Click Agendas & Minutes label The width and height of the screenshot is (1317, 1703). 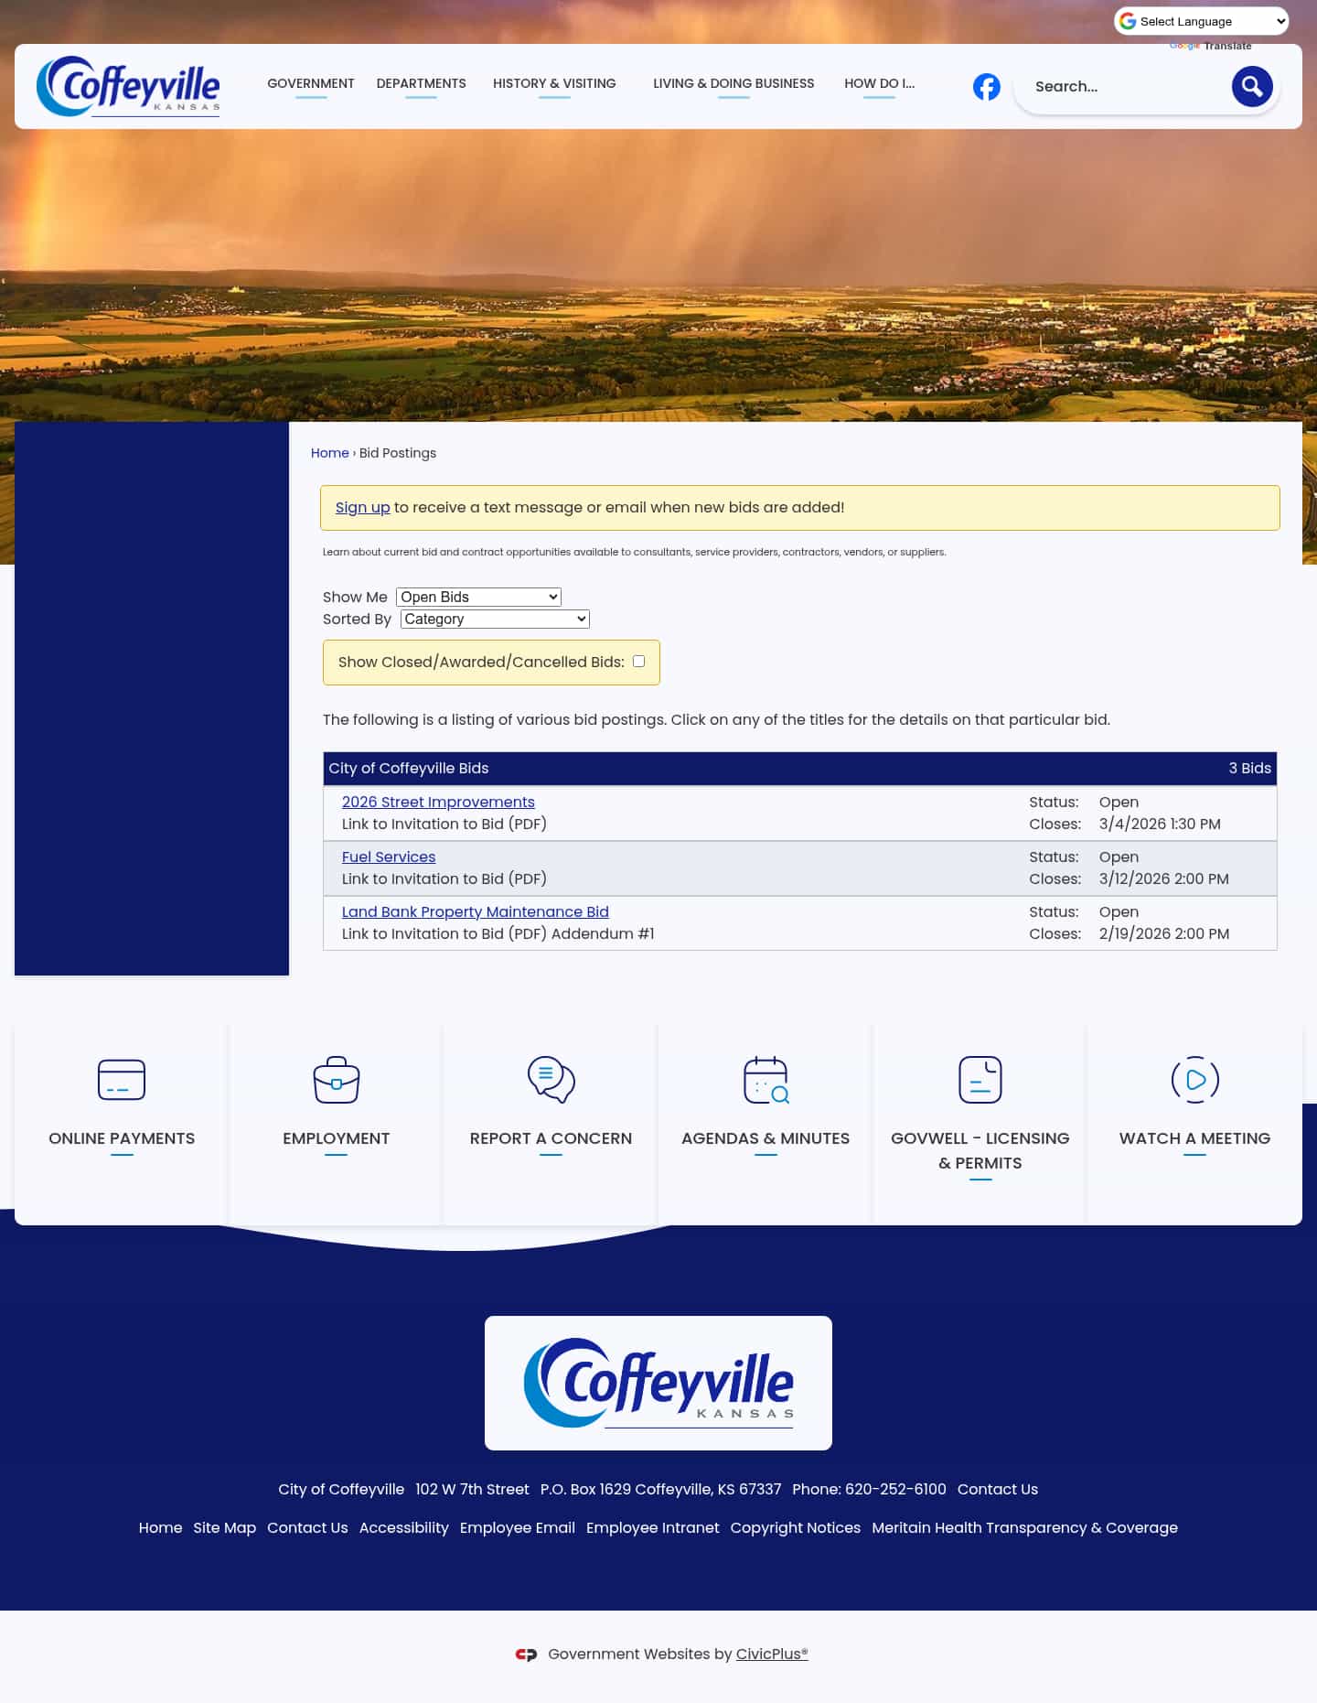(766, 1138)
